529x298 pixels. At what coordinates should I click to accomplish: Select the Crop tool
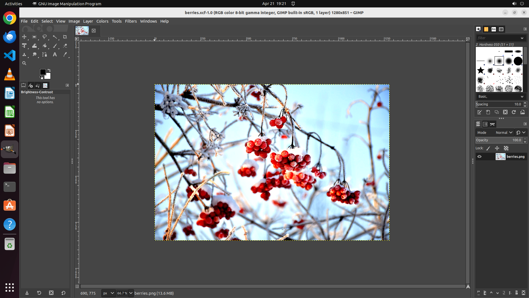(x=65, y=37)
